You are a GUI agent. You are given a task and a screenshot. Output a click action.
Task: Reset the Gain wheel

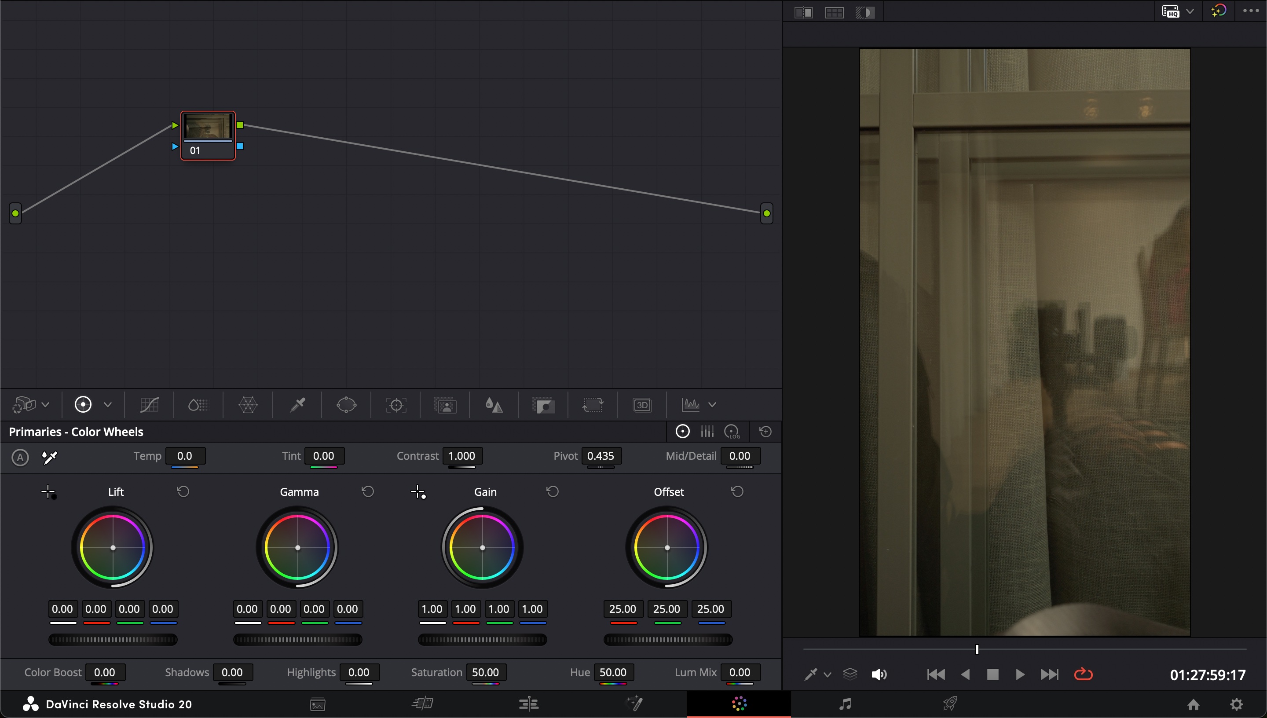click(x=553, y=492)
